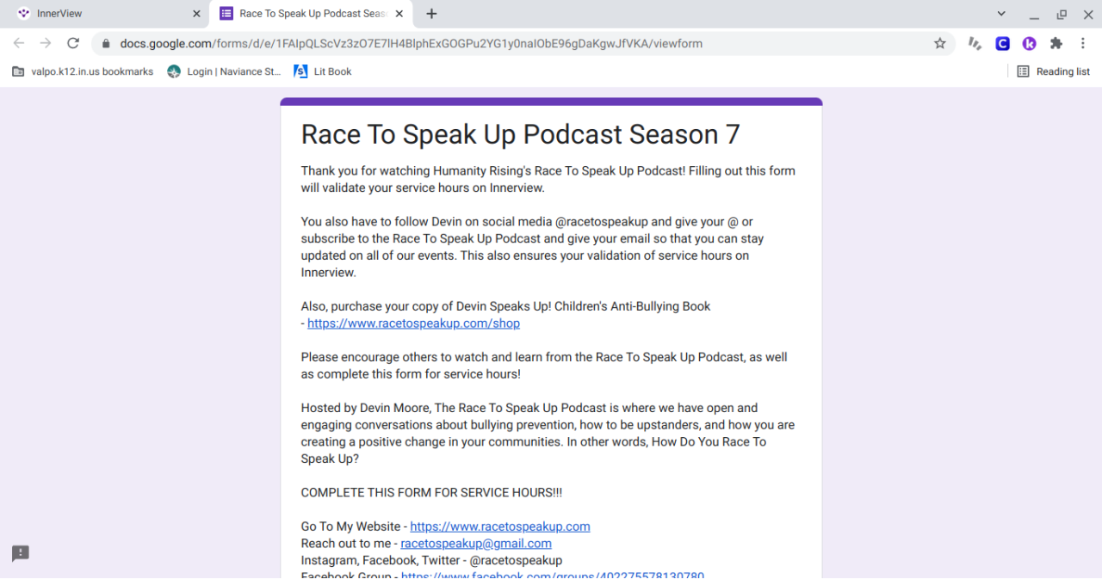Click the pen-stroke extension icon
The height and width of the screenshot is (579, 1102).
tap(975, 43)
